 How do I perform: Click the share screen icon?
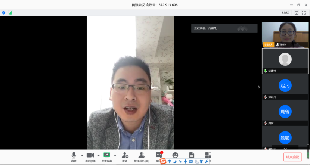point(106,155)
